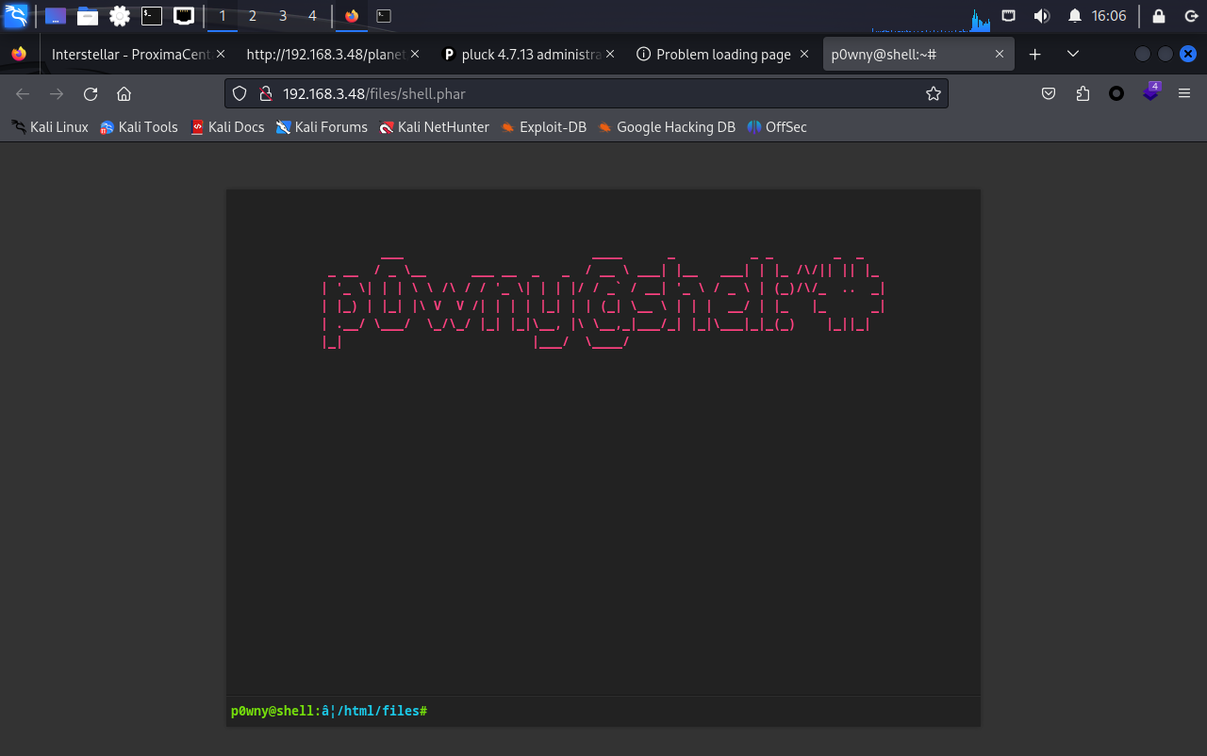Go forward to the next page
This screenshot has height=756, width=1207.
tap(57, 93)
